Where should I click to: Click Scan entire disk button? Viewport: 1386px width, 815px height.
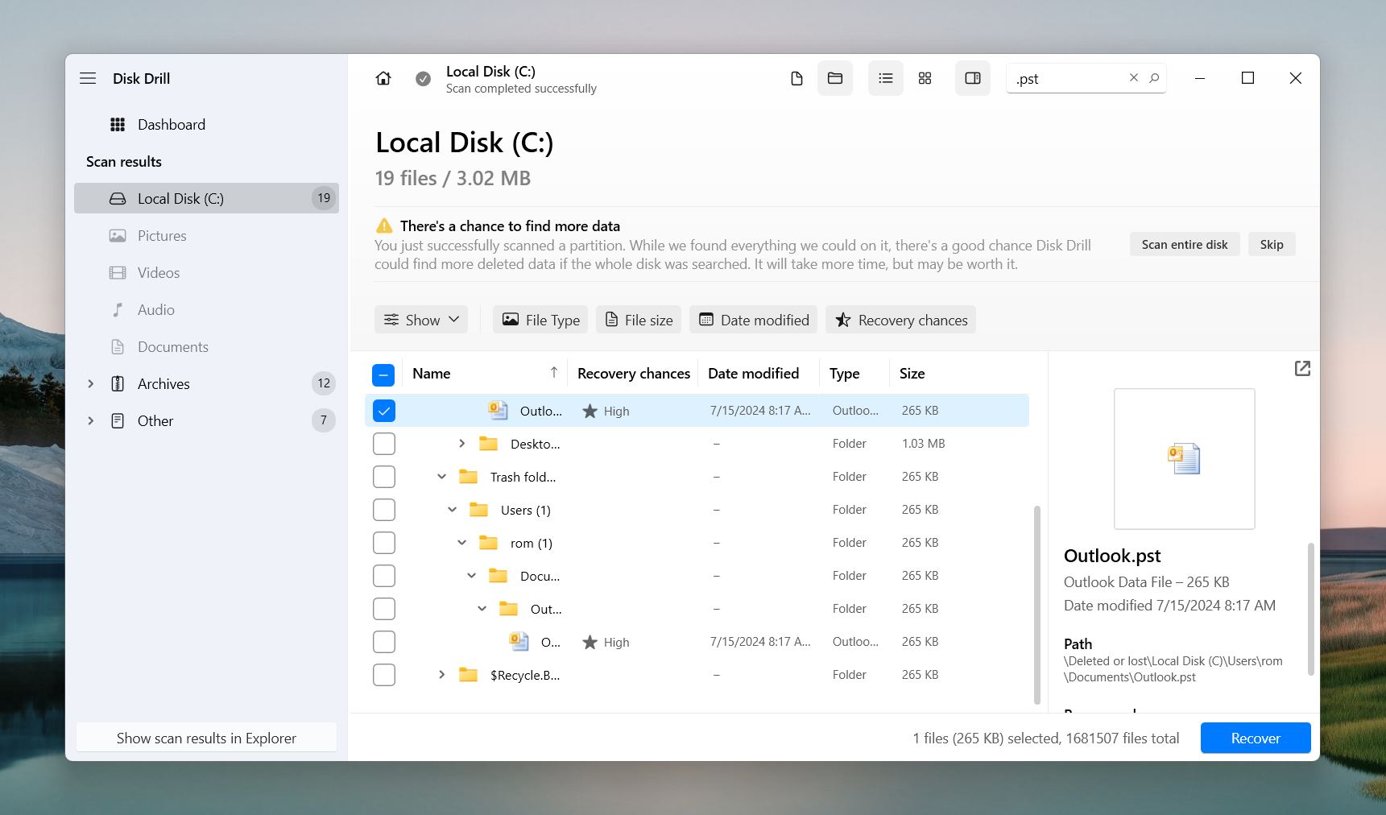[x=1185, y=245]
